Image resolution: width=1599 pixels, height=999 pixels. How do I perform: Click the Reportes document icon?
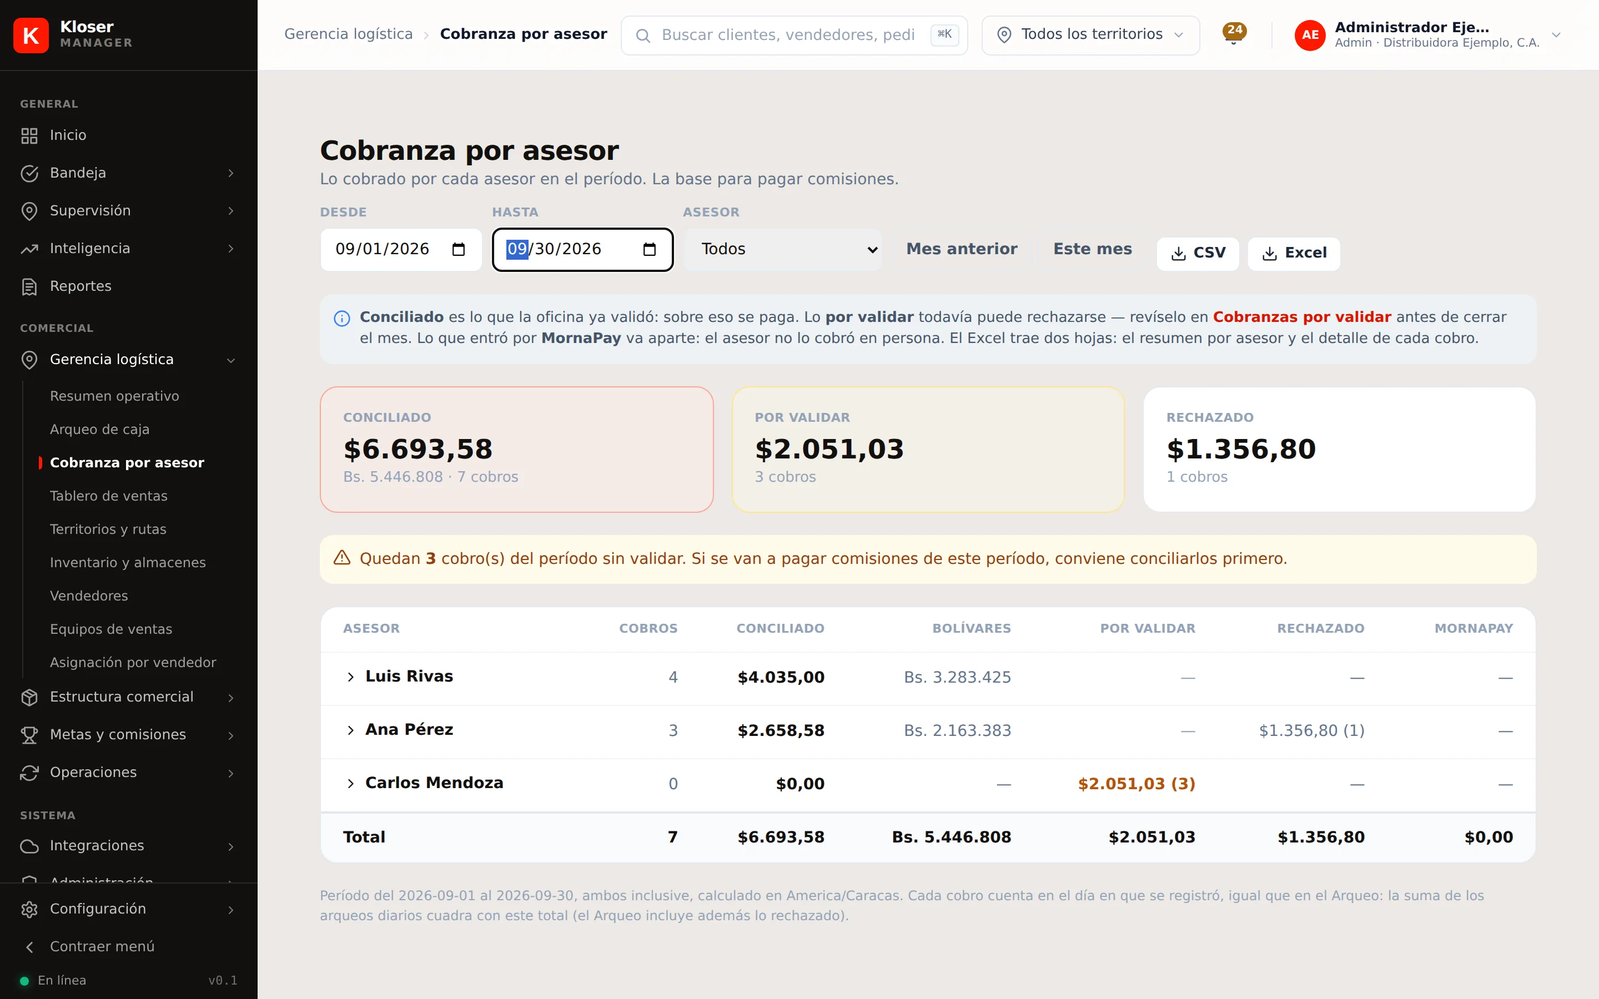click(29, 286)
